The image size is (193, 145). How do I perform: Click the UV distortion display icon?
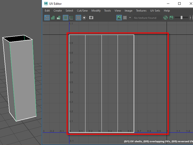tap(58, 18)
